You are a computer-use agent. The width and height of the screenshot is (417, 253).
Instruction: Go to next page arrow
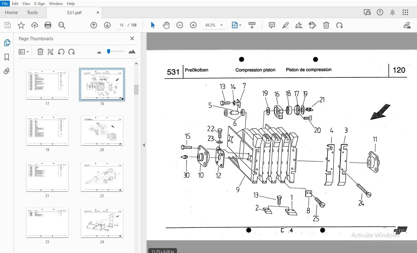coord(107,25)
